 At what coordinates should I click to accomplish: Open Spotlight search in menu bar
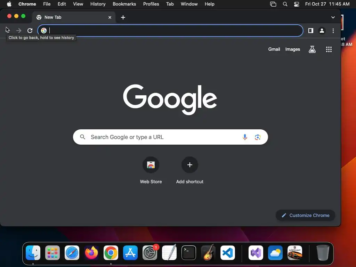click(x=285, y=4)
